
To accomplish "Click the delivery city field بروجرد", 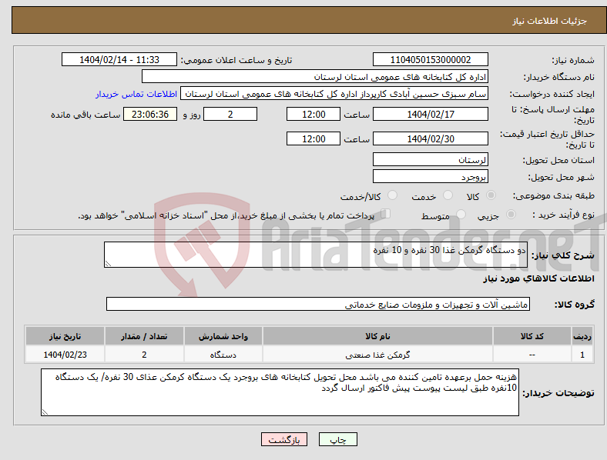I will [x=430, y=177].
